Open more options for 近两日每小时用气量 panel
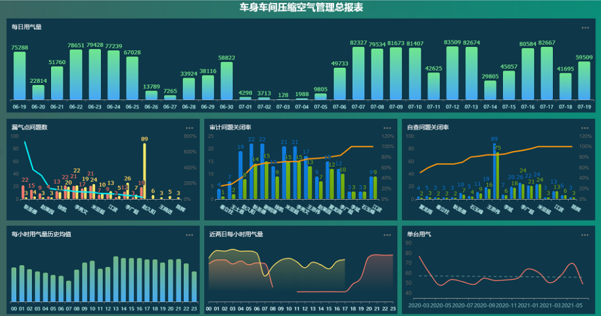The height and width of the screenshot is (316, 601). 387,235
